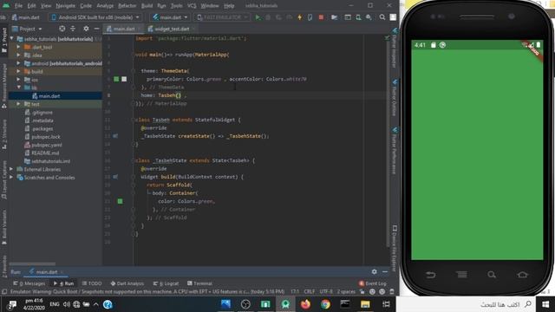This screenshot has width=555, height=312.
Task: Click the UTF-8 encoding in the status bar
Action: point(326,291)
